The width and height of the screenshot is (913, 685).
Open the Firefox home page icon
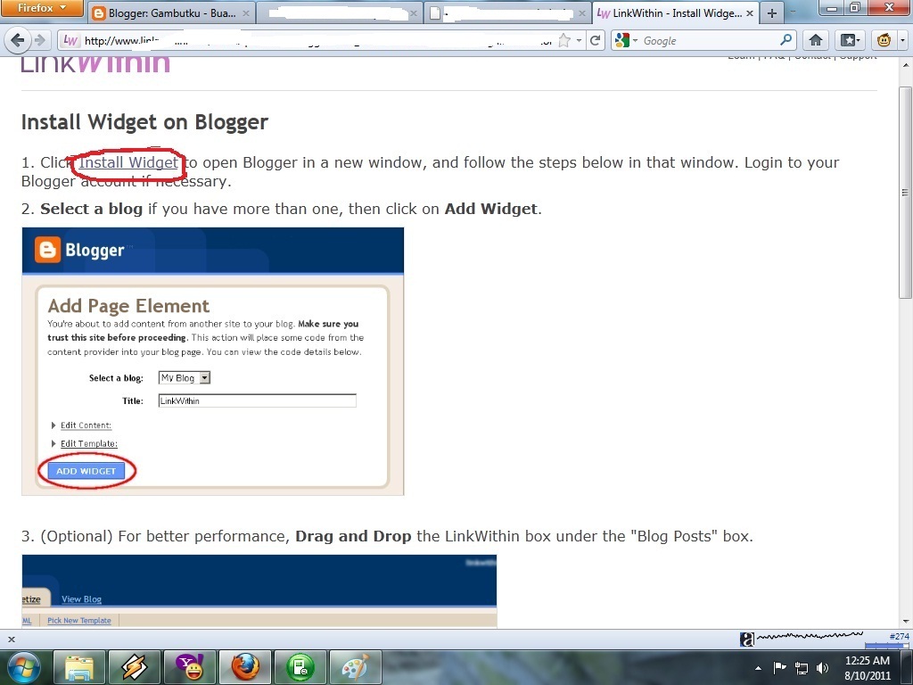tap(815, 40)
